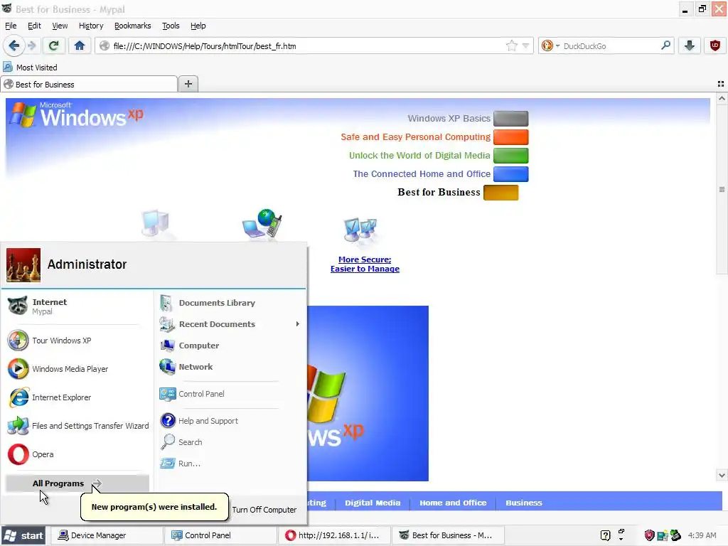
Task: Click the Windows XP Basics link
Action: point(449,119)
